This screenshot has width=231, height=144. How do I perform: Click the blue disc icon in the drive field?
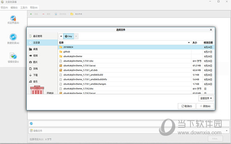[31, 123]
